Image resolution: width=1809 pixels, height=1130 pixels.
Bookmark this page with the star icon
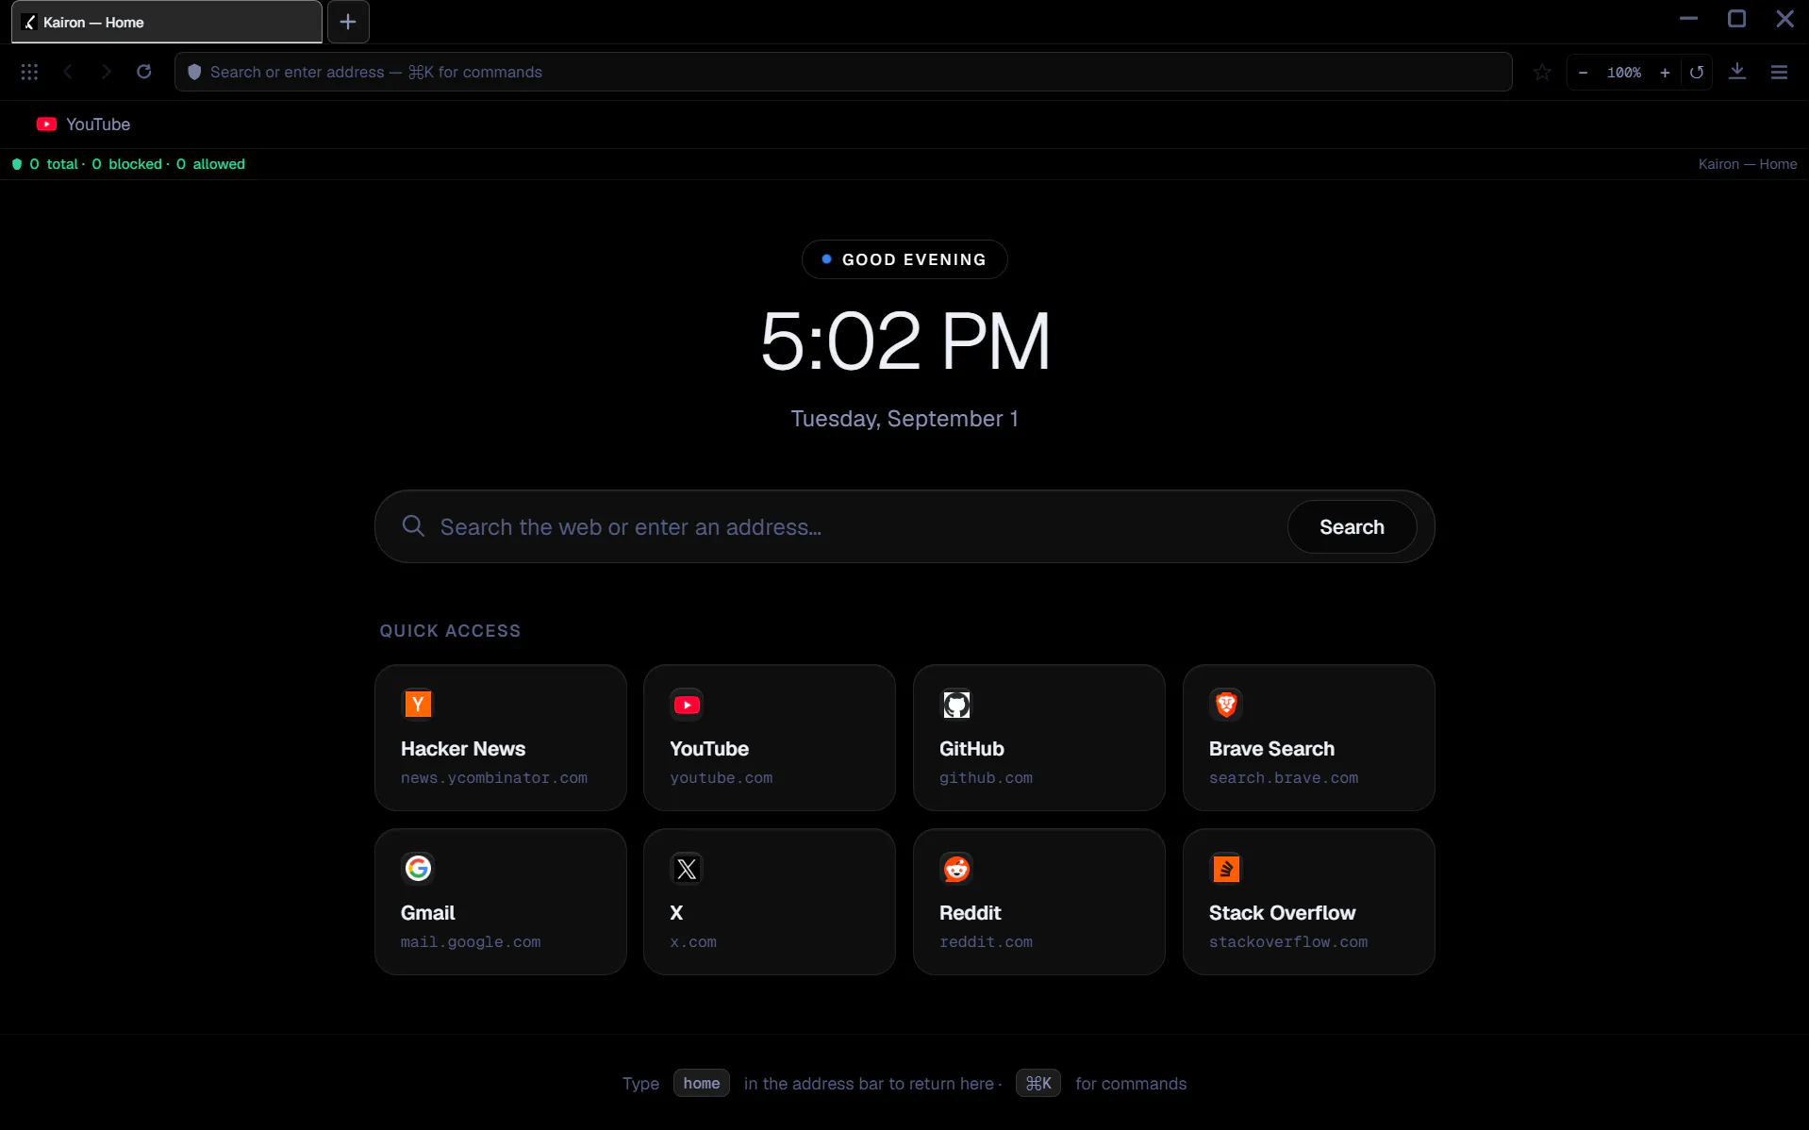[1542, 72]
